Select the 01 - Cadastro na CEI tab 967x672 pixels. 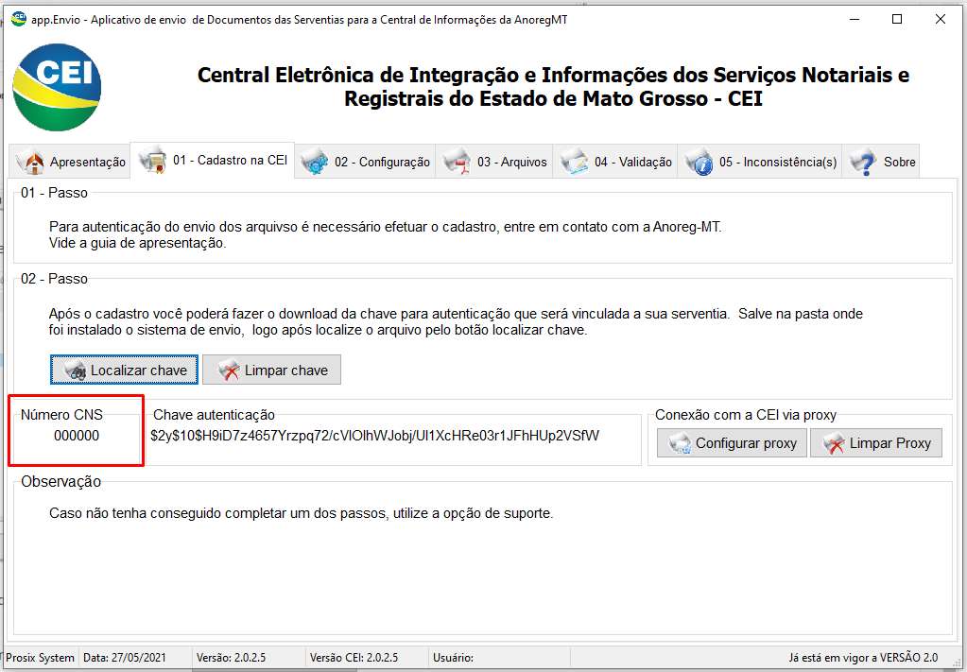click(213, 161)
